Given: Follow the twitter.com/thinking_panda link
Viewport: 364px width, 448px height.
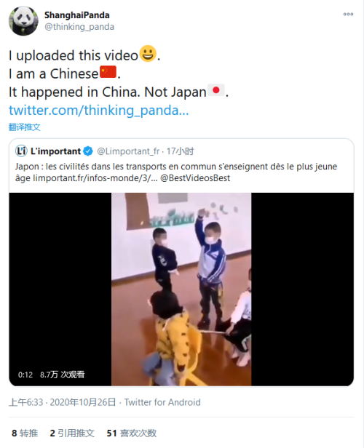Looking at the screenshot, I should (x=99, y=111).
